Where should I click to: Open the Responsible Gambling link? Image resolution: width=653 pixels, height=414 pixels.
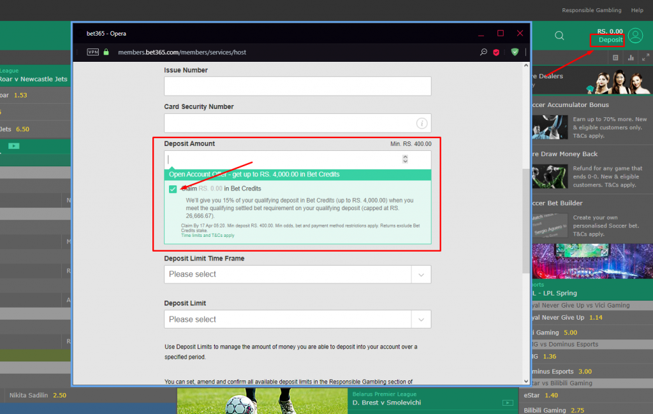591,10
